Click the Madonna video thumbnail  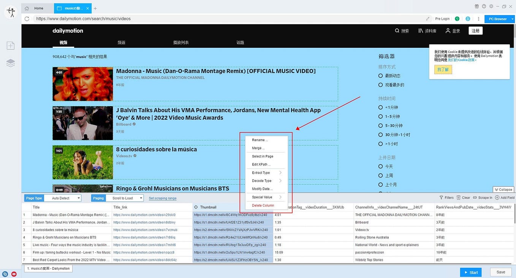pos(82,84)
